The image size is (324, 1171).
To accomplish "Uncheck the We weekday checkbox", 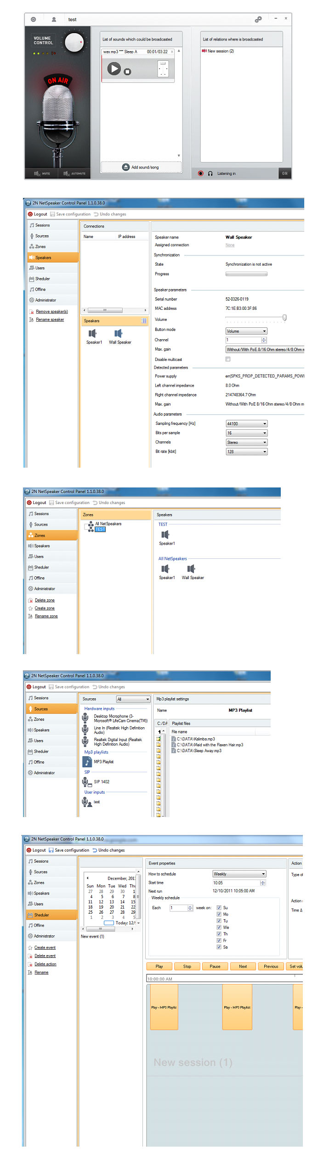I will 219,928.
